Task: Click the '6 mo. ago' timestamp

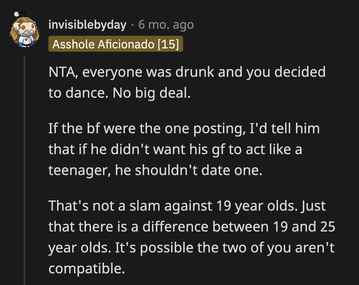Action: [x=165, y=25]
